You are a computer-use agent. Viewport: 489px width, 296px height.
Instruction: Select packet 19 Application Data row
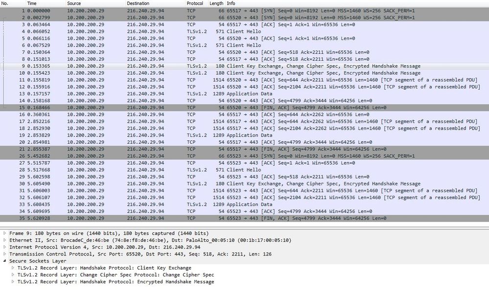(x=245, y=135)
